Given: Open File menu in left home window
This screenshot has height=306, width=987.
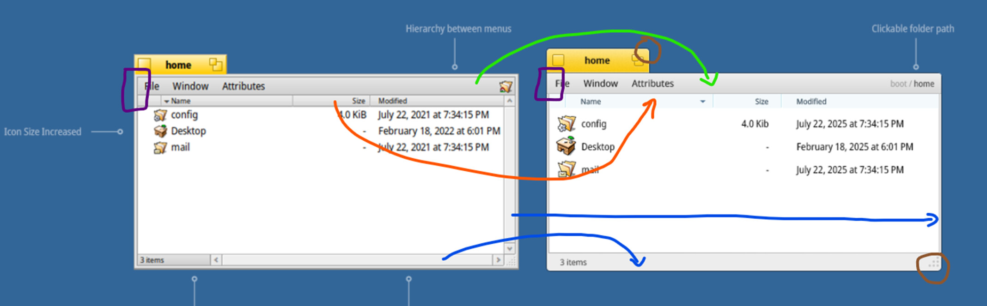Looking at the screenshot, I should coord(152,86).
